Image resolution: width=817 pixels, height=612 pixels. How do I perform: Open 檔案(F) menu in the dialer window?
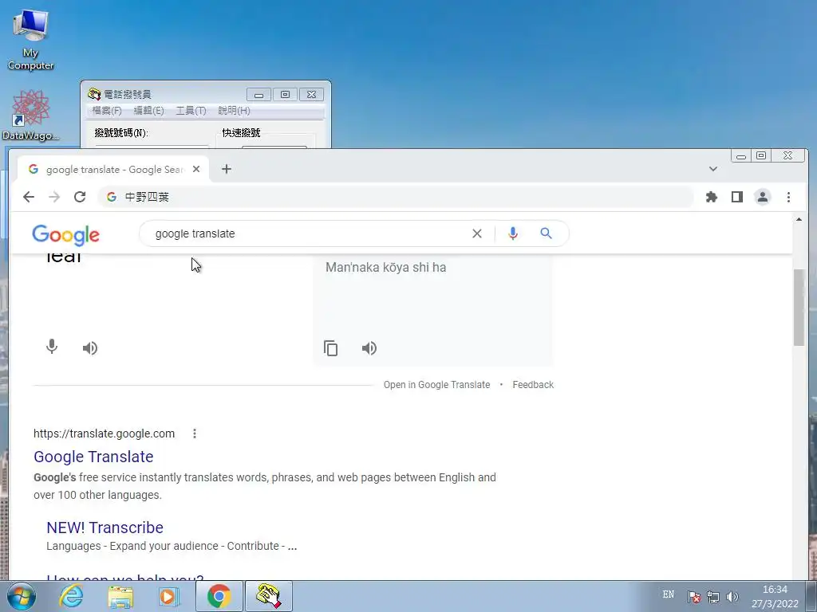(107, 110)
